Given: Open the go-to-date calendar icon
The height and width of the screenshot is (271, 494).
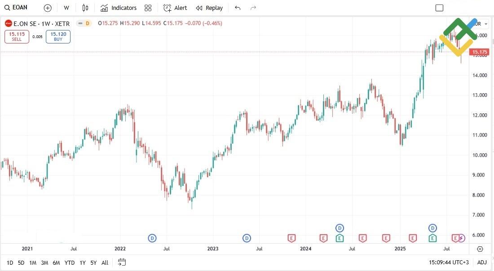Looking at the screenshot, I should [121, 263].
